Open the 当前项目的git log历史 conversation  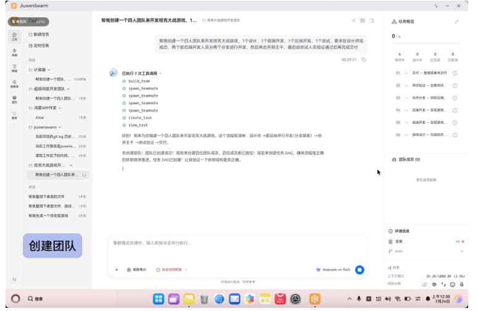[58, 137]
